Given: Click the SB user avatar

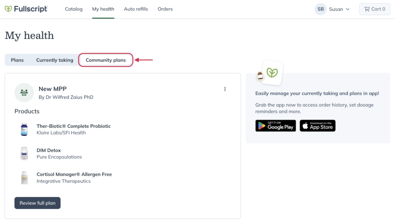Looking at the screenshot, I should [x=321, y=9].
